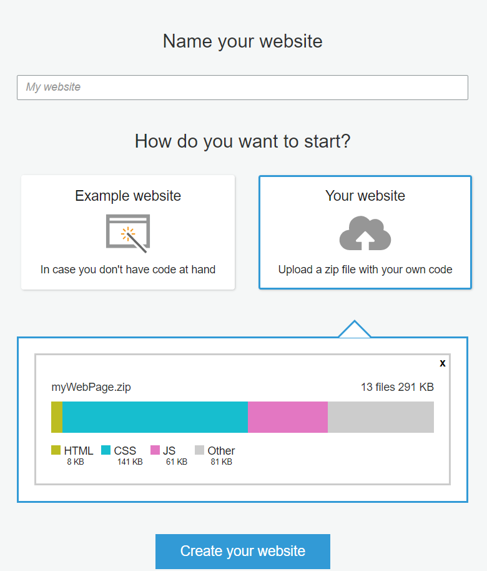Click the myWebPage.zip file name
Viewport: 487px width, 571px height.
(91, 387)
